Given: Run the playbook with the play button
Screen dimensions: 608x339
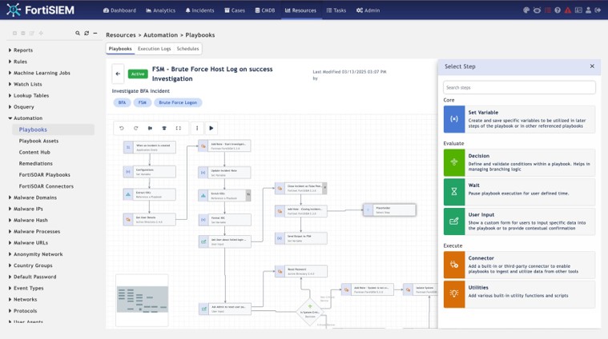Looking at the screenshot, I should click(211, 128).
